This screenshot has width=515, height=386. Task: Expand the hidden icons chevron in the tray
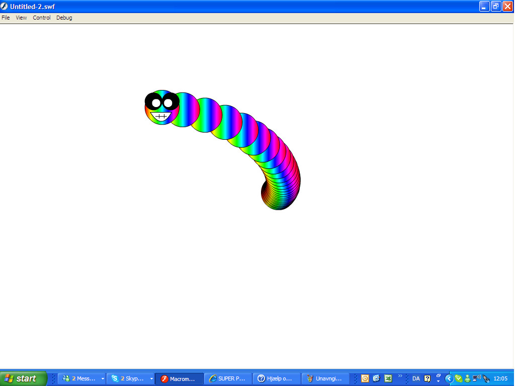coord(399,376)
